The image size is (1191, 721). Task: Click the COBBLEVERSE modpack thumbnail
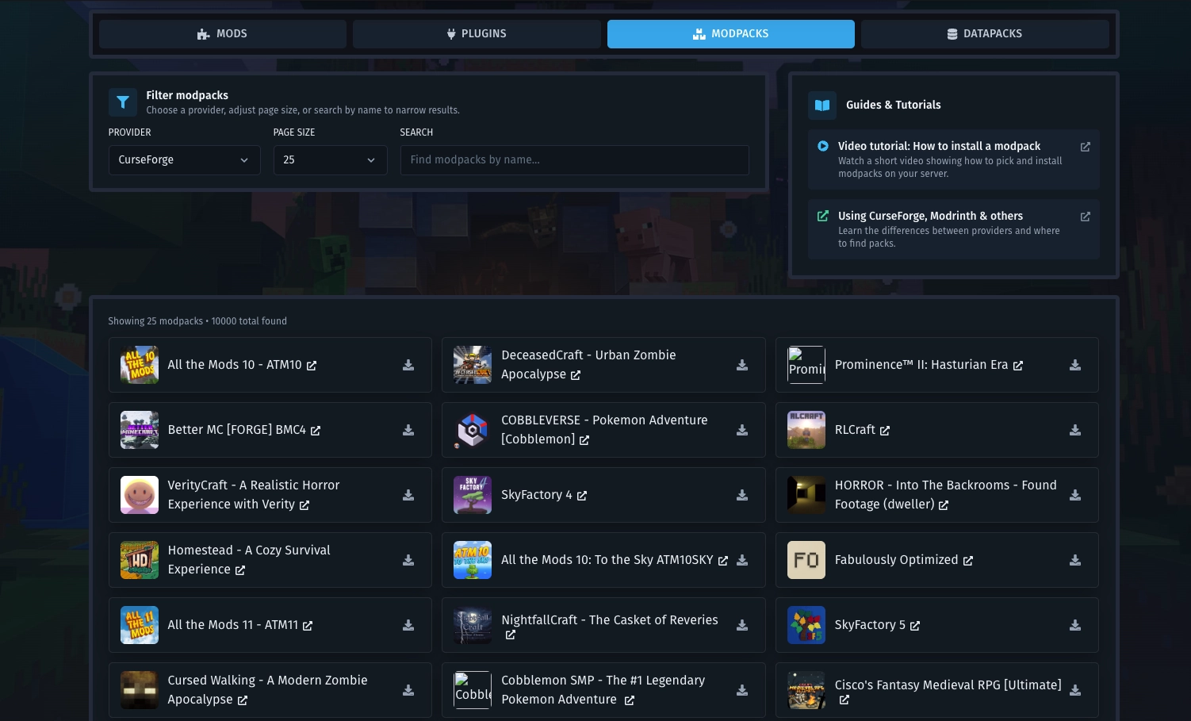(x=473, y=430)
